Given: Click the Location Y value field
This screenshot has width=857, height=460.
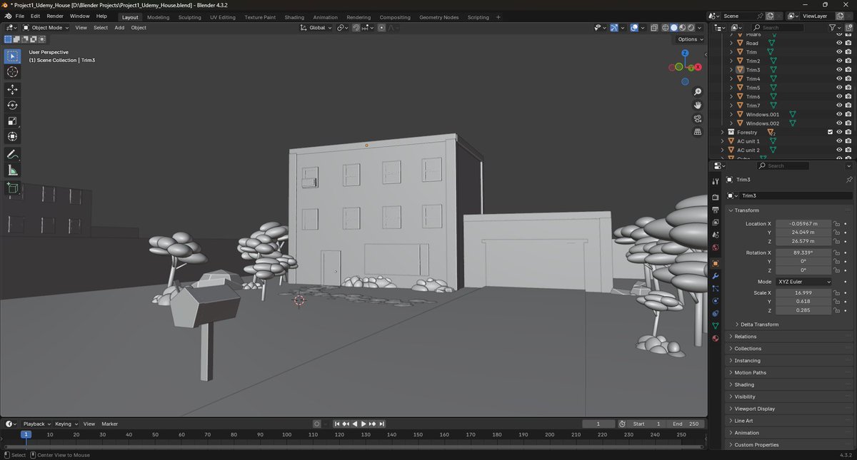Looking at the screenshot, I should [x=803, y=232].
